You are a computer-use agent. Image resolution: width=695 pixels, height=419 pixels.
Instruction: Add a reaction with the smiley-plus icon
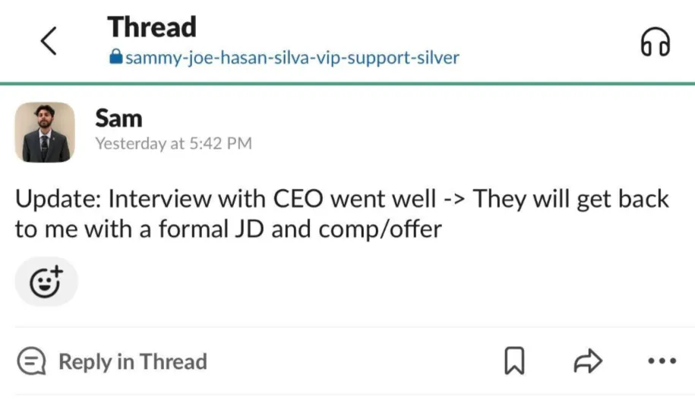[46, 282]
